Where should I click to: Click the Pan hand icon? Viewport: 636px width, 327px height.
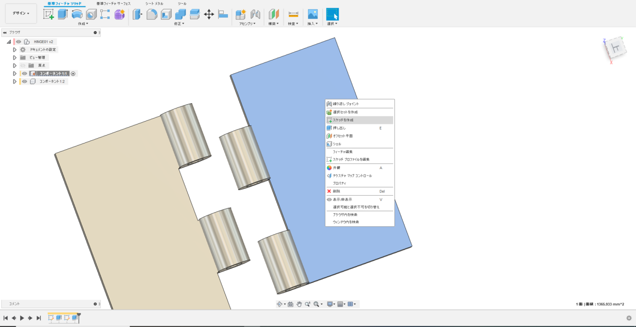[x=299, y=304]
